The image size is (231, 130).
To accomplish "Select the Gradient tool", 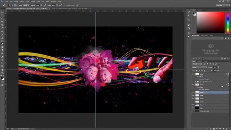I will [x=2, y=47].
